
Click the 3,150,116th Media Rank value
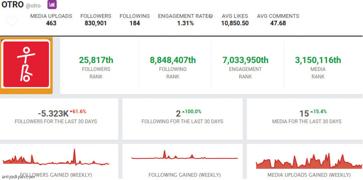coord(318,60)
